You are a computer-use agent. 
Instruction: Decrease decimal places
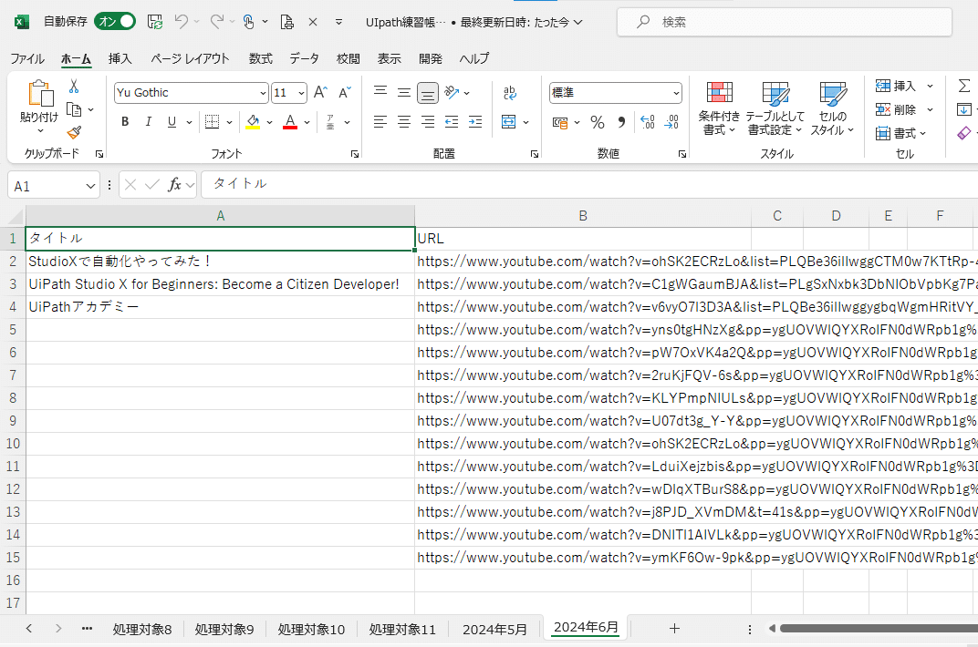point(671,122)
